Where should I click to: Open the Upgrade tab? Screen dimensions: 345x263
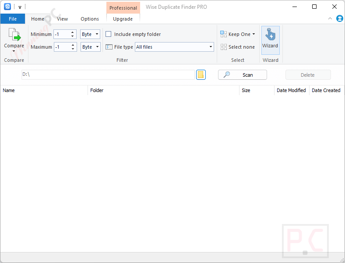click(123, 19)
